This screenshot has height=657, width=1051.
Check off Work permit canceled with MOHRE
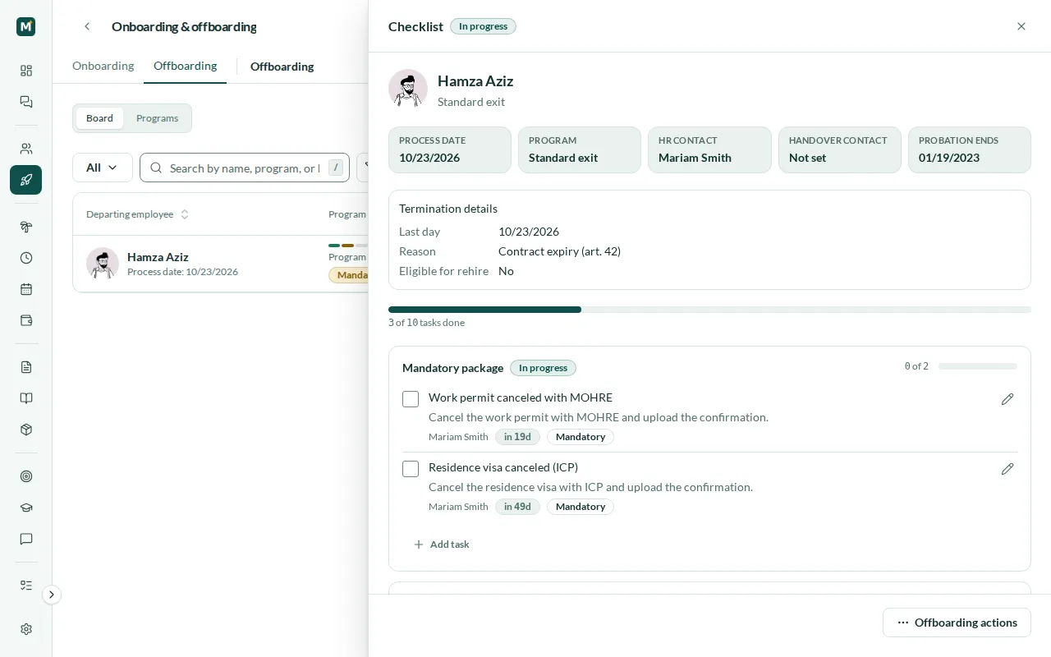411,399
